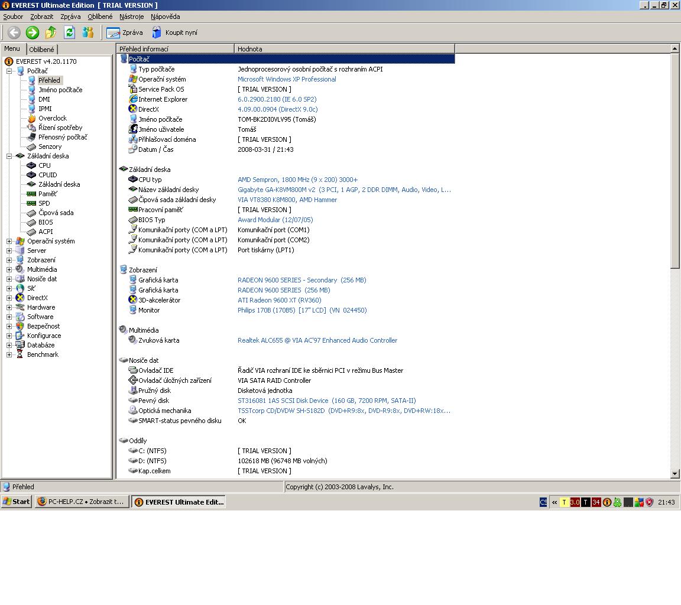Open the AMD Sempron CPU type link

[297, 180]
